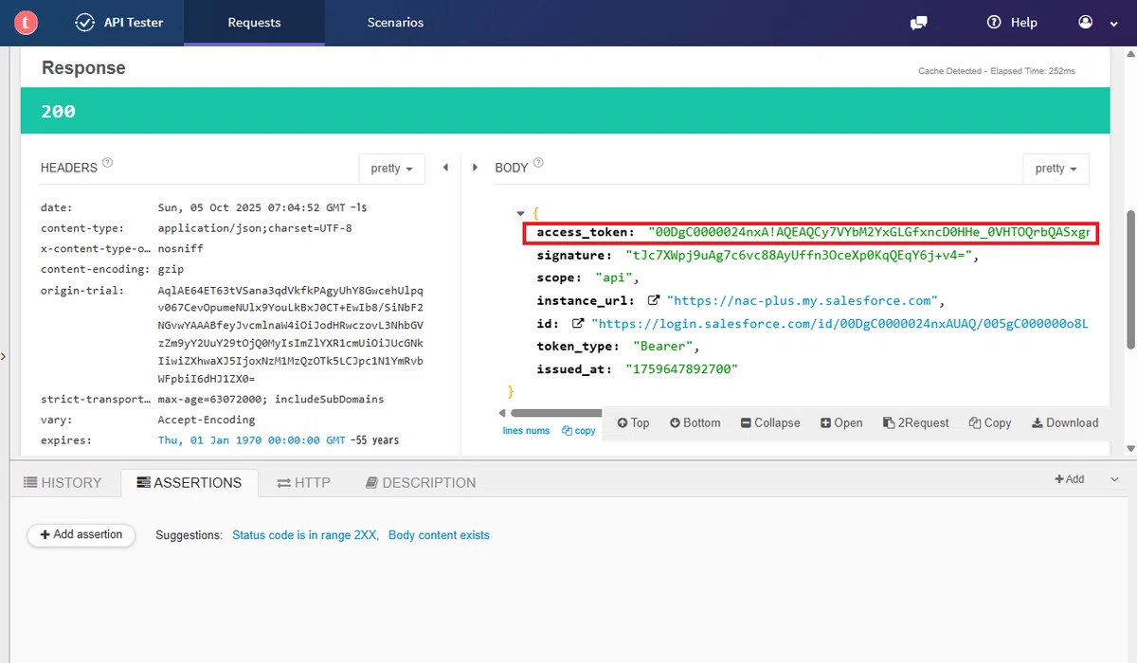The width and height of the screenshot is (1137, 663).
Task: Click the BODY help question icon
Action: pos(538,163)
